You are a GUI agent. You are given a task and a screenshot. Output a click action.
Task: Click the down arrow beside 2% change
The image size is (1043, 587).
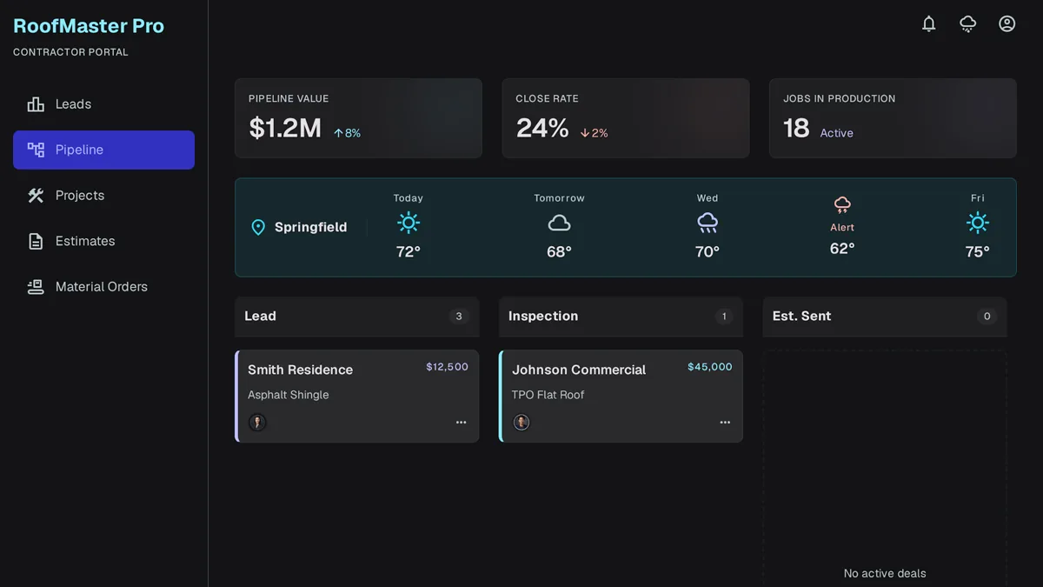[585, 133]
